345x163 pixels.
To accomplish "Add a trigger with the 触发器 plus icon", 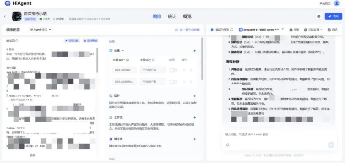I will [x=194, y=139].
